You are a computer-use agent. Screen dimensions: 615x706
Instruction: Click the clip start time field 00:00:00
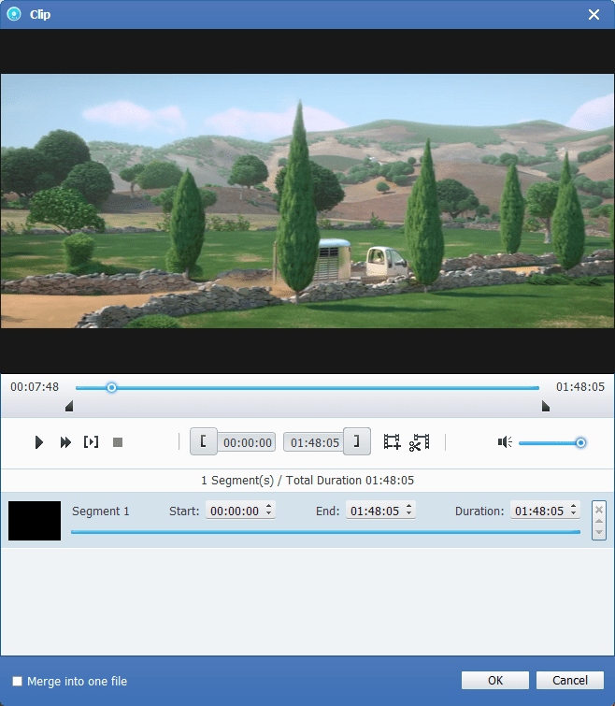tap(247, 442)
